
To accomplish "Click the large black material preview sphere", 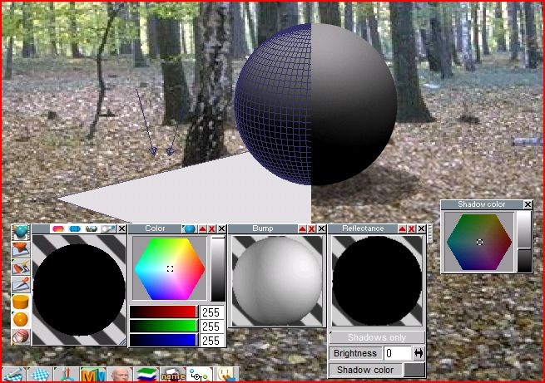I will [79, 289].
